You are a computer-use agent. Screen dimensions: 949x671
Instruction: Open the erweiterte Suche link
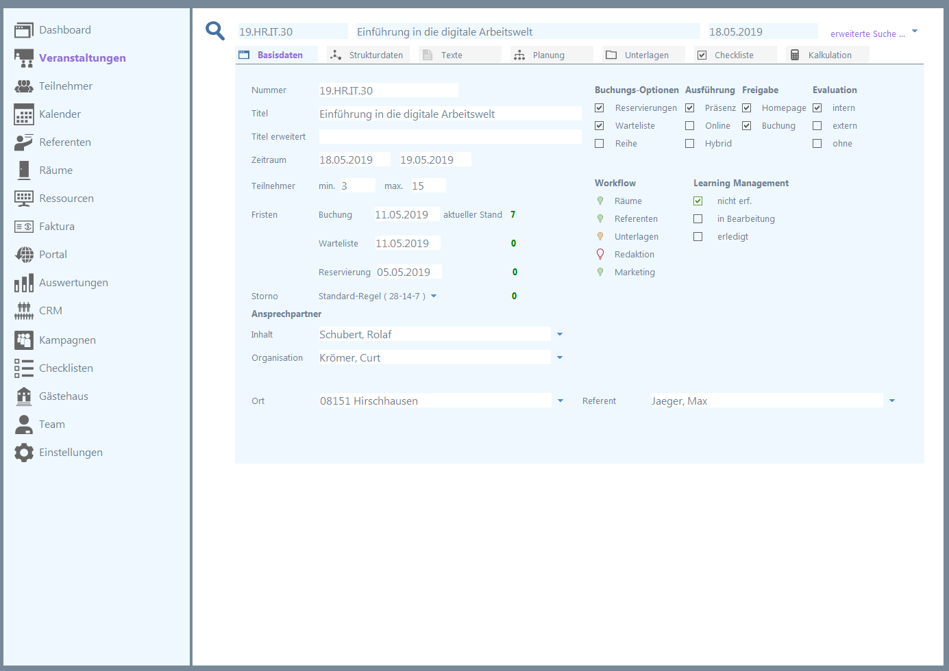[x=867, y=34]
